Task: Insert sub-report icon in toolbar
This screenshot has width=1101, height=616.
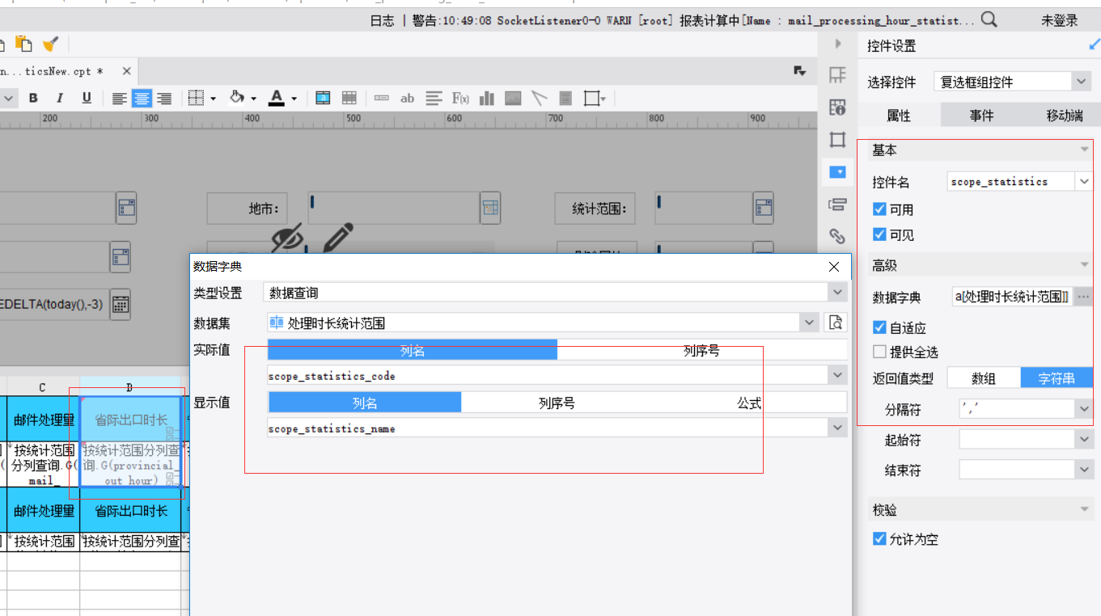Action: click(565, 99)
